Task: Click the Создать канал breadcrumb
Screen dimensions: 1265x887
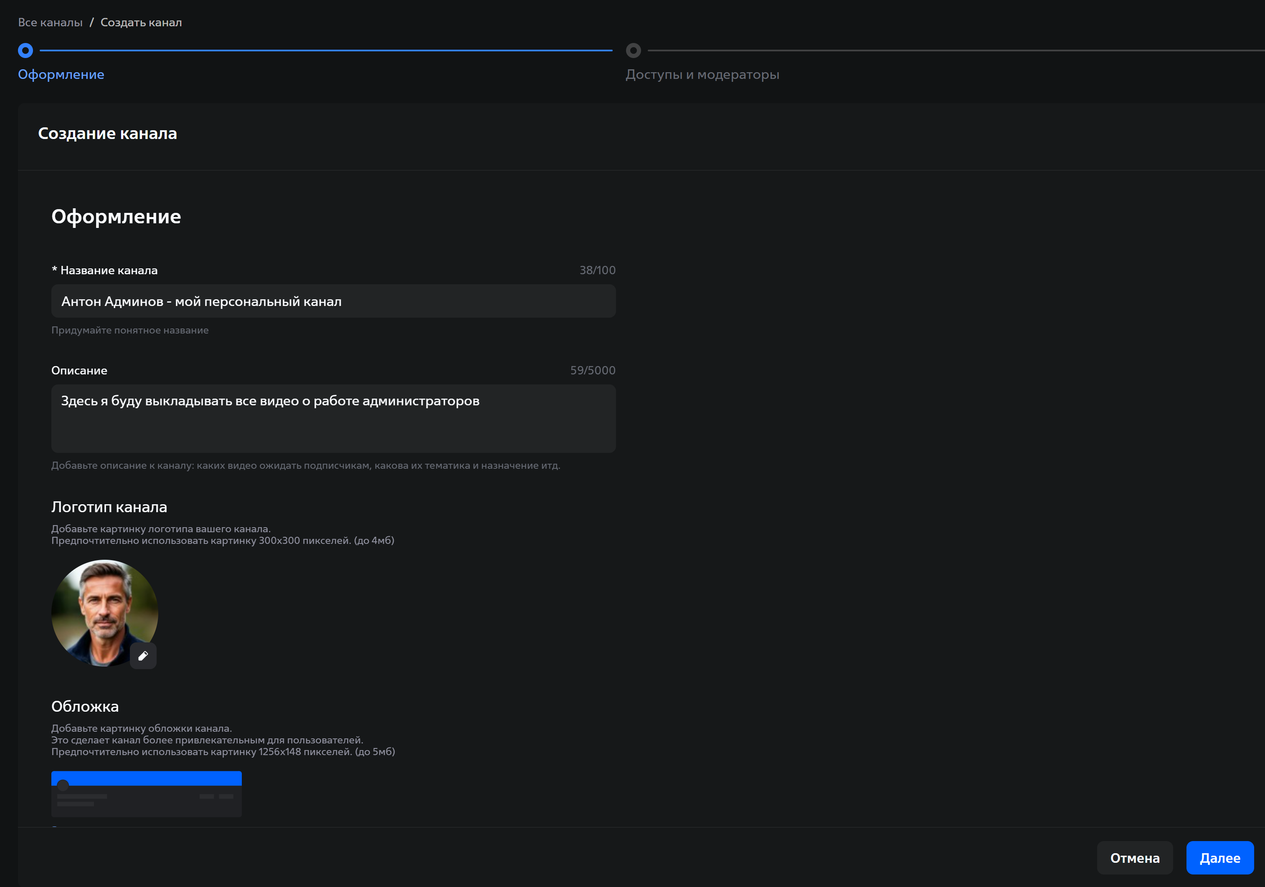Action: (x=141, y=23)
